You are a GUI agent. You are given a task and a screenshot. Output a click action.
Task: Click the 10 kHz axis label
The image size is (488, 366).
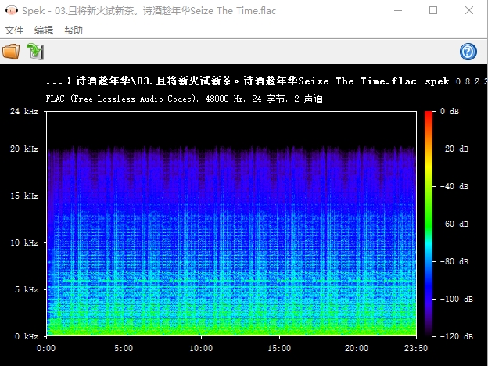[x=24, y=242]
